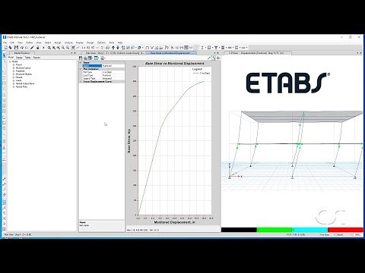Switch to the Display tab in Model Explorer

click(x=19, y=58)
